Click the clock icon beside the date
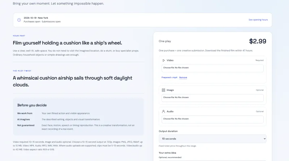The height and width of the screenshot is (161, 289). [x=19, y=20]
